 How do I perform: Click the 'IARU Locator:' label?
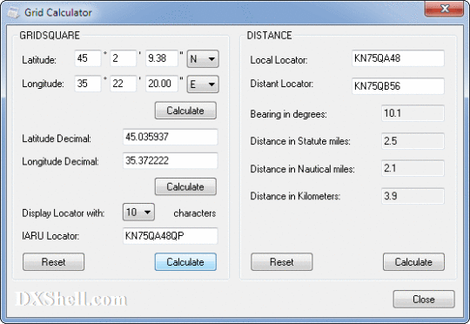coord(50,236)
